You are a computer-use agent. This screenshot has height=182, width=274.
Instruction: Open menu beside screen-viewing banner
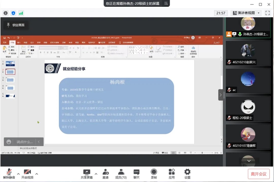[166, 4]
